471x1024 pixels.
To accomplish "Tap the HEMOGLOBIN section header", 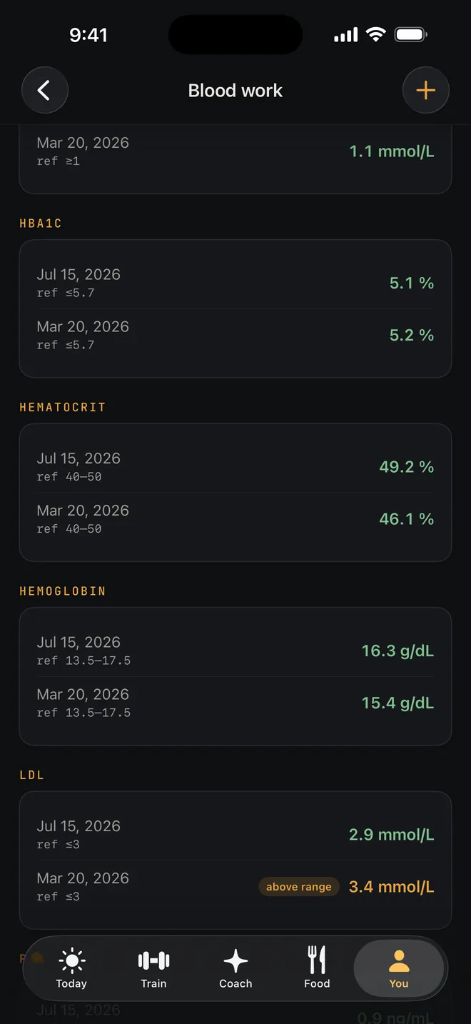I will coord(63,591).
